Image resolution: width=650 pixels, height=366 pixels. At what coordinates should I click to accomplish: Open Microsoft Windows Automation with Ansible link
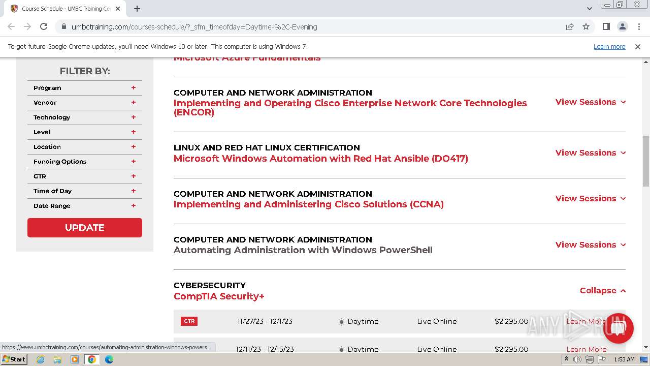tap(321, 159)
